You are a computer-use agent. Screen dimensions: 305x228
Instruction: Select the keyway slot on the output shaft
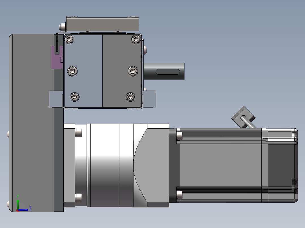coord(168,72)
